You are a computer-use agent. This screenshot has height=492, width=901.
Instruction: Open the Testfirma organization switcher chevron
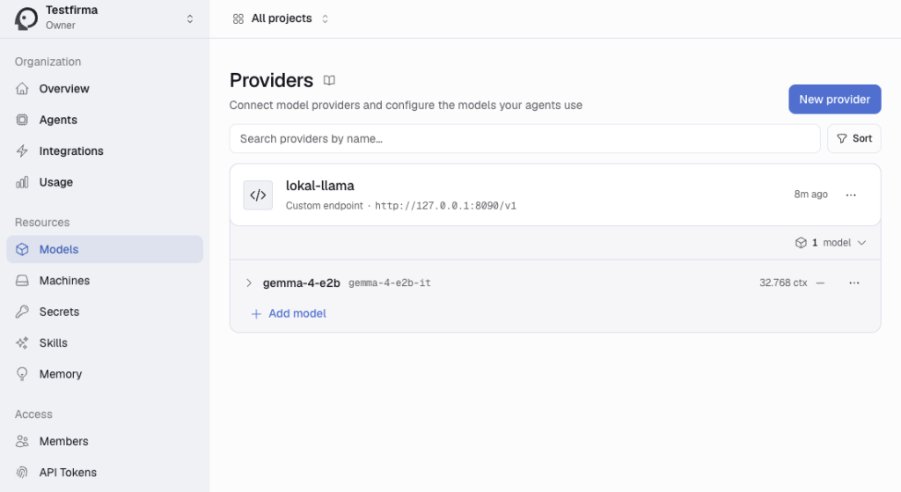[x=190, y=19]
